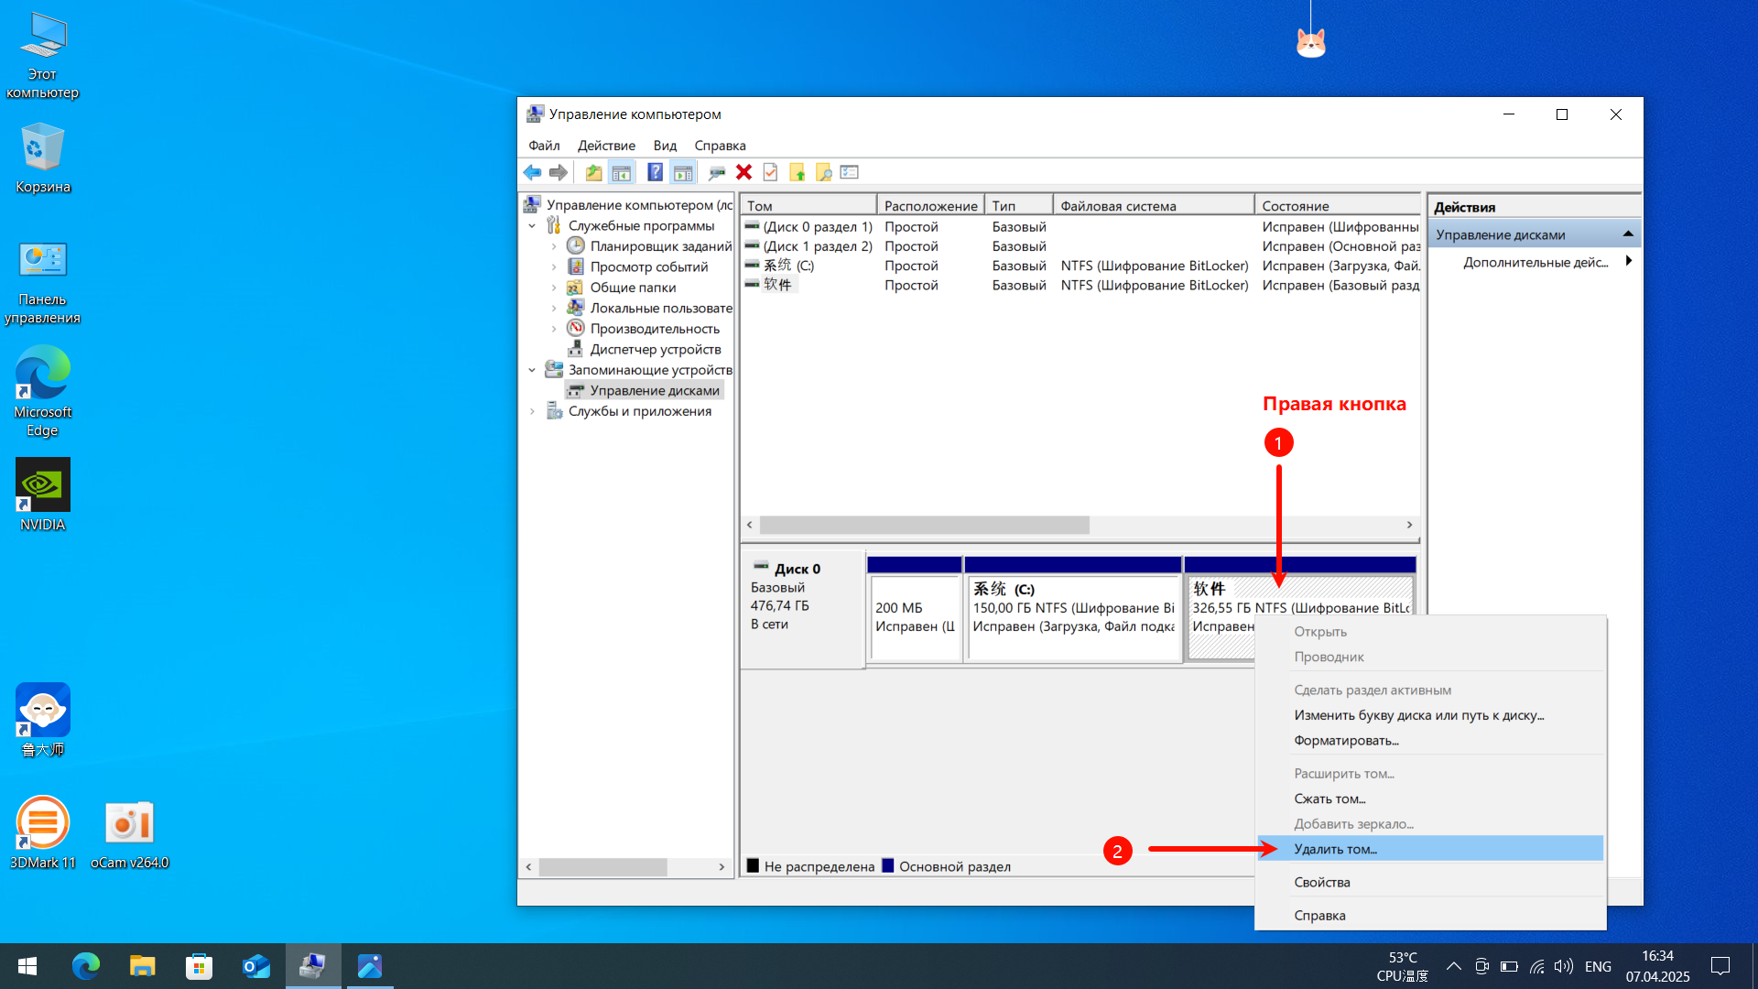1758x989 pixels.
Task: Click the blue Back arrow in toolbar
Action: click(x=532, y=172)
